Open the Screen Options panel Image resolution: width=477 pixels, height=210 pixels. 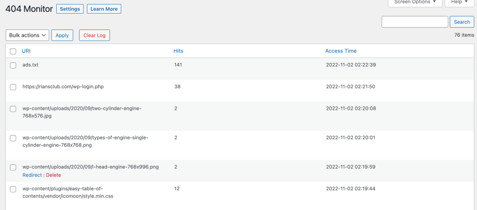(x=415, y=2)
